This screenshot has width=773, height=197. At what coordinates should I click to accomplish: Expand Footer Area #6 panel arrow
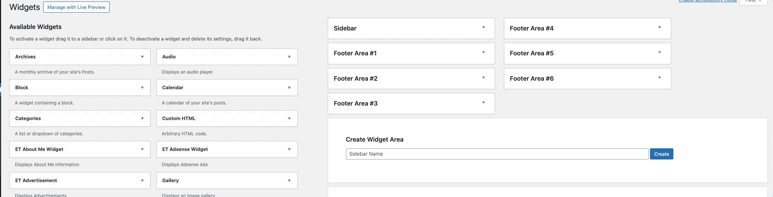pyautogui.click(x=660, y=78)
